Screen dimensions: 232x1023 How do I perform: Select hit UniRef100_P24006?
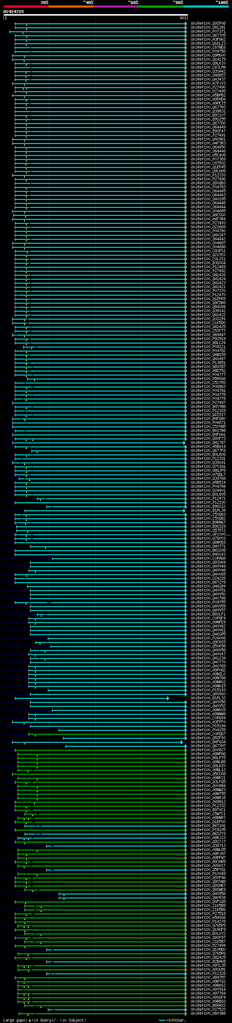click(208, 638)
